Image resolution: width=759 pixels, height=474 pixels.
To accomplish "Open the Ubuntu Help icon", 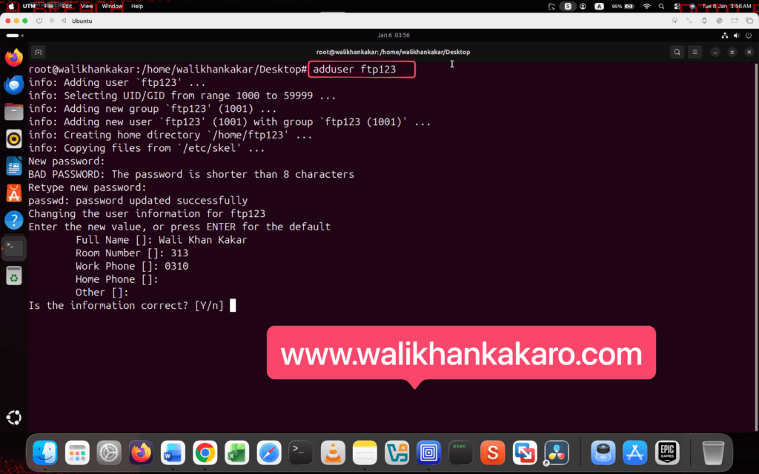I will point(13,220).
